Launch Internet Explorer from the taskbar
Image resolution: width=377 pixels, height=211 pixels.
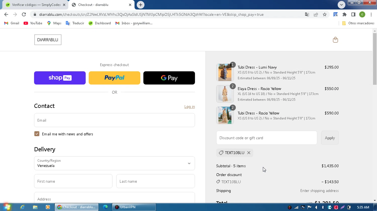point(22,207)
